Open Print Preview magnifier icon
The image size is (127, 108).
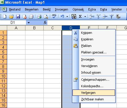click(46, 17)
